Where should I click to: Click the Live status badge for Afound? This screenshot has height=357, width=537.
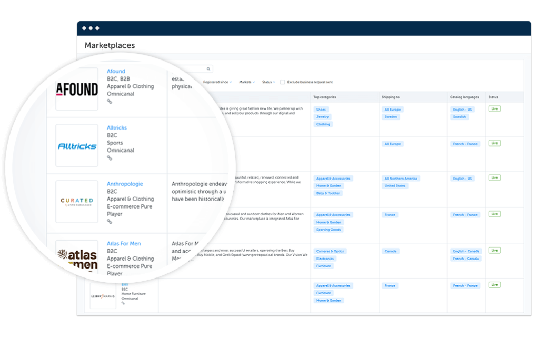point(494,108)
